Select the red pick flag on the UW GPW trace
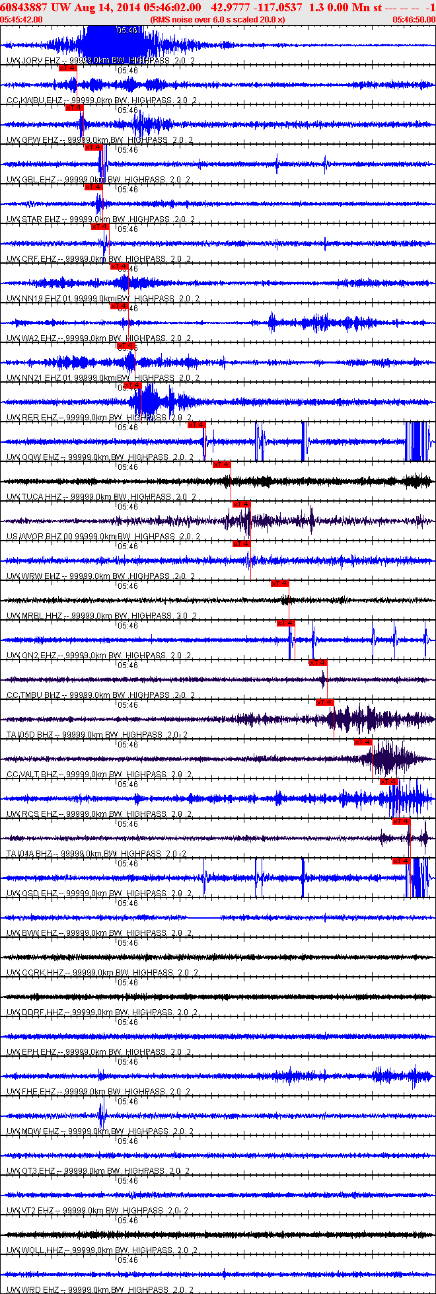 click(x=75, y=108)
